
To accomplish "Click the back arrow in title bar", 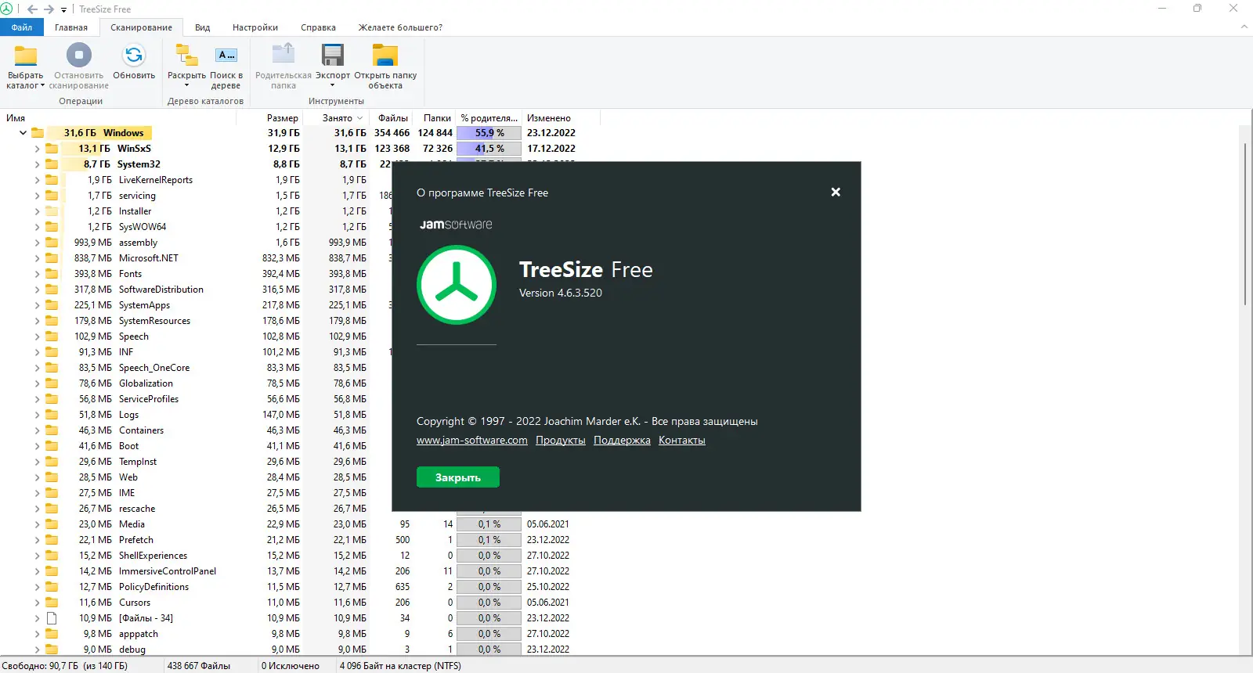I will point(32,9).
